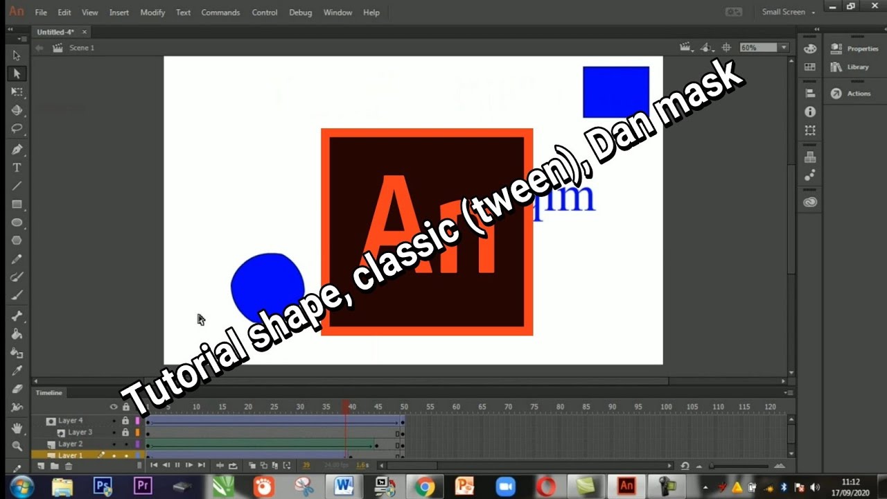The image size is (887, 499).
Task: Open the Edit Scene dropdown
Action: (x=686, y=48)
